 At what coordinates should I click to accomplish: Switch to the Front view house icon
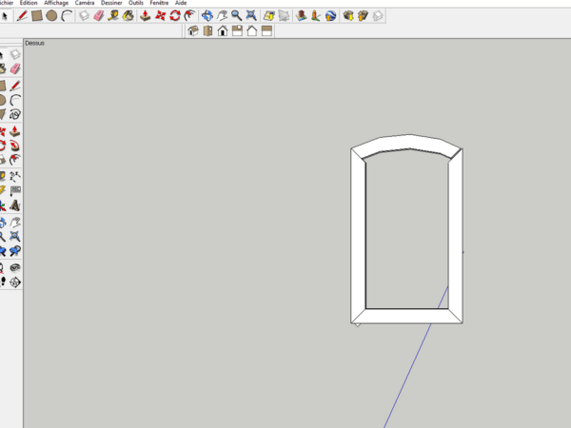point(223,30)
